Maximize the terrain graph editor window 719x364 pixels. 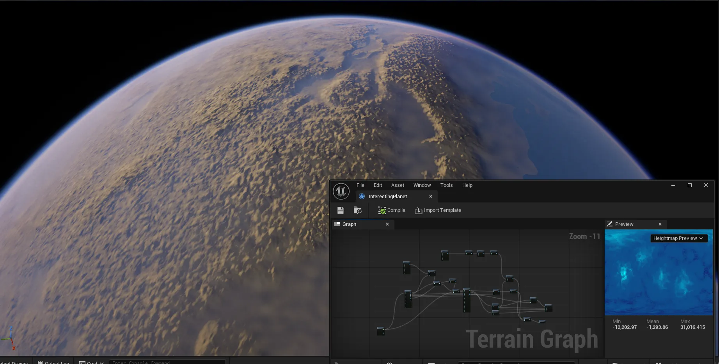(x=690, y=185)
